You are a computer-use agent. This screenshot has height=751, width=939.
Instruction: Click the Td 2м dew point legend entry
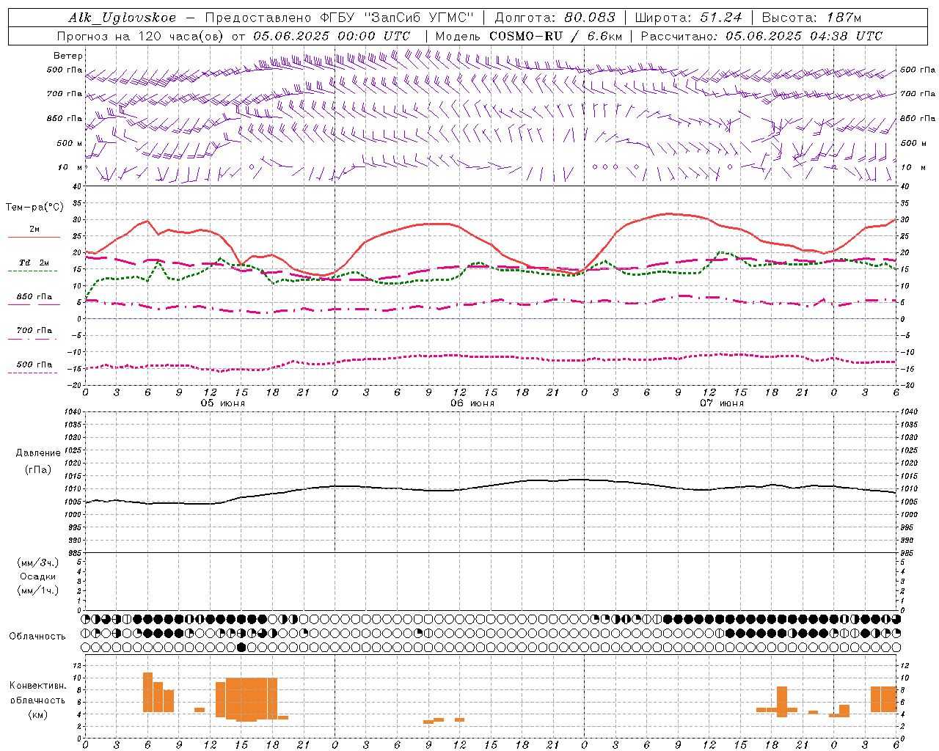(x=34, y=263)
